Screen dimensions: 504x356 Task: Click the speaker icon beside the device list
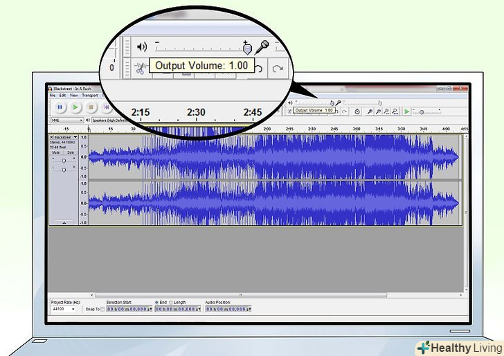[88, 120]
